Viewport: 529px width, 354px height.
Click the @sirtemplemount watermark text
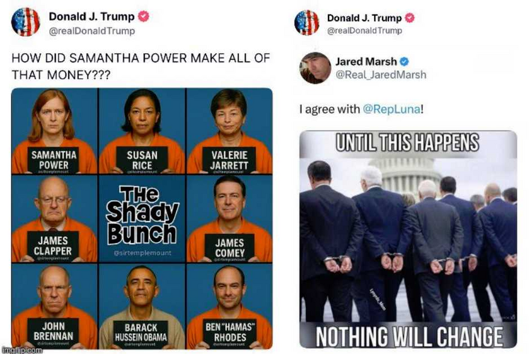pyautogui.click(x=142, y=252)
